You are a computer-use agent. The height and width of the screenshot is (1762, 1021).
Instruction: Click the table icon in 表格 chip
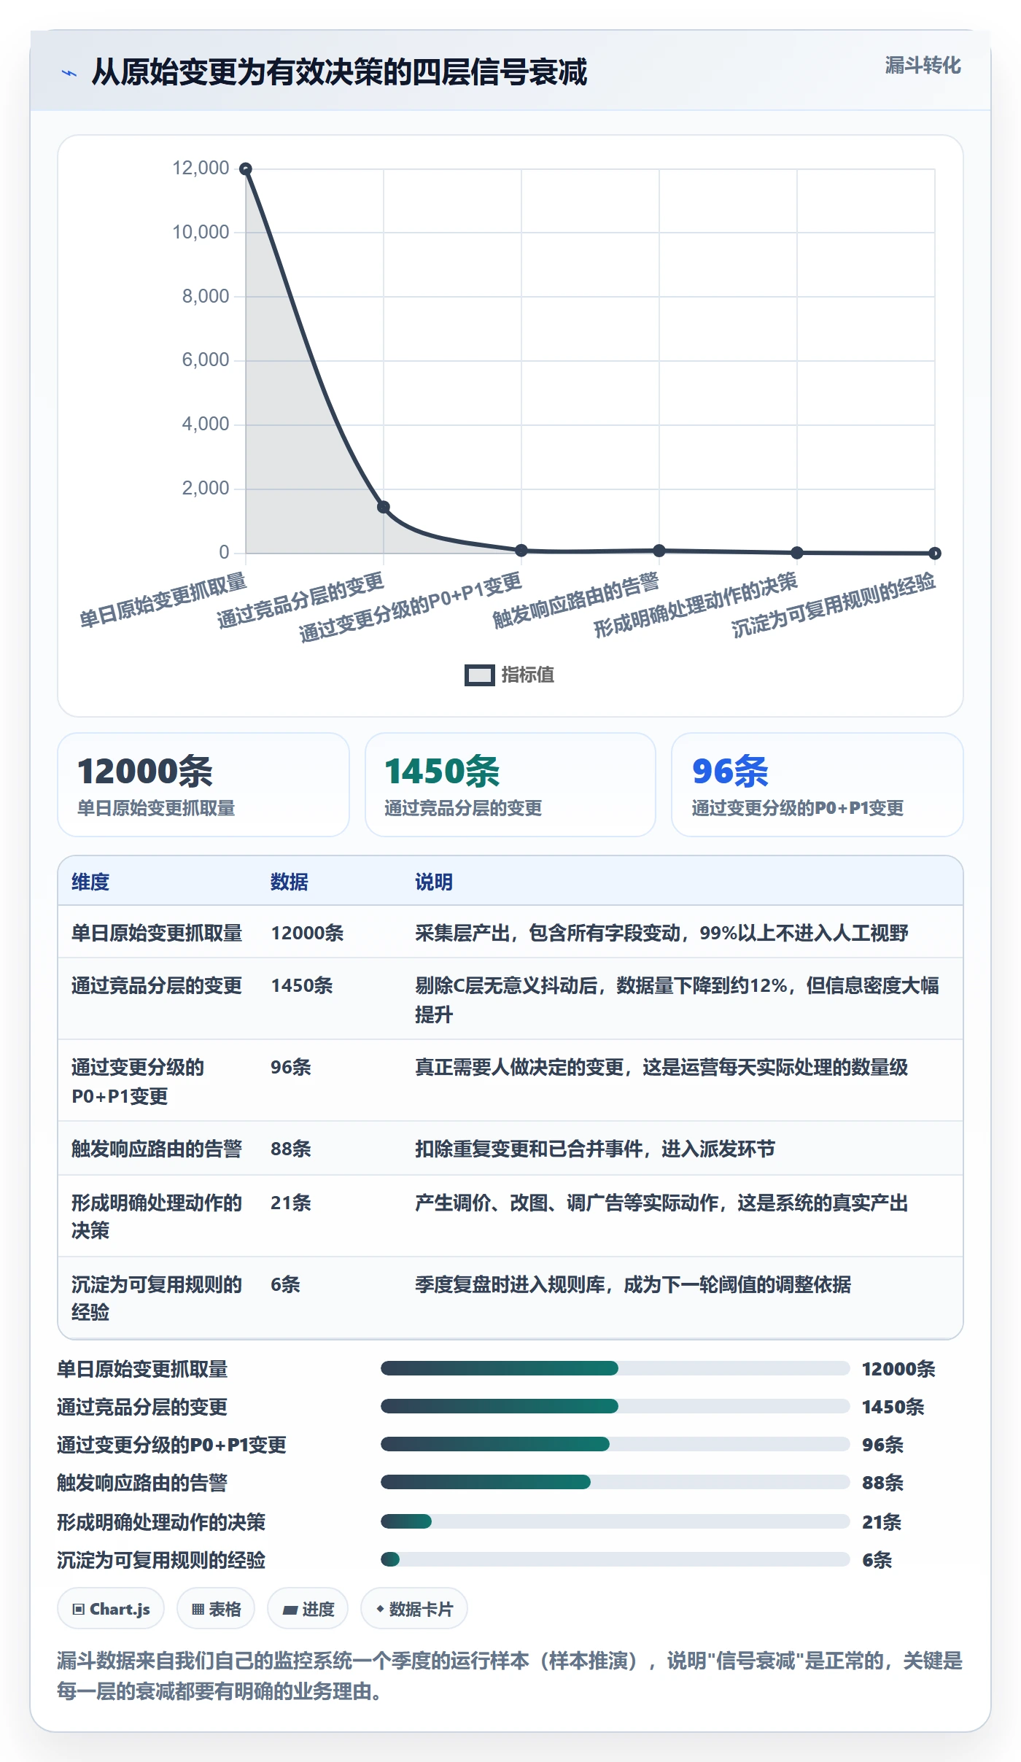tap(198, 1609)
